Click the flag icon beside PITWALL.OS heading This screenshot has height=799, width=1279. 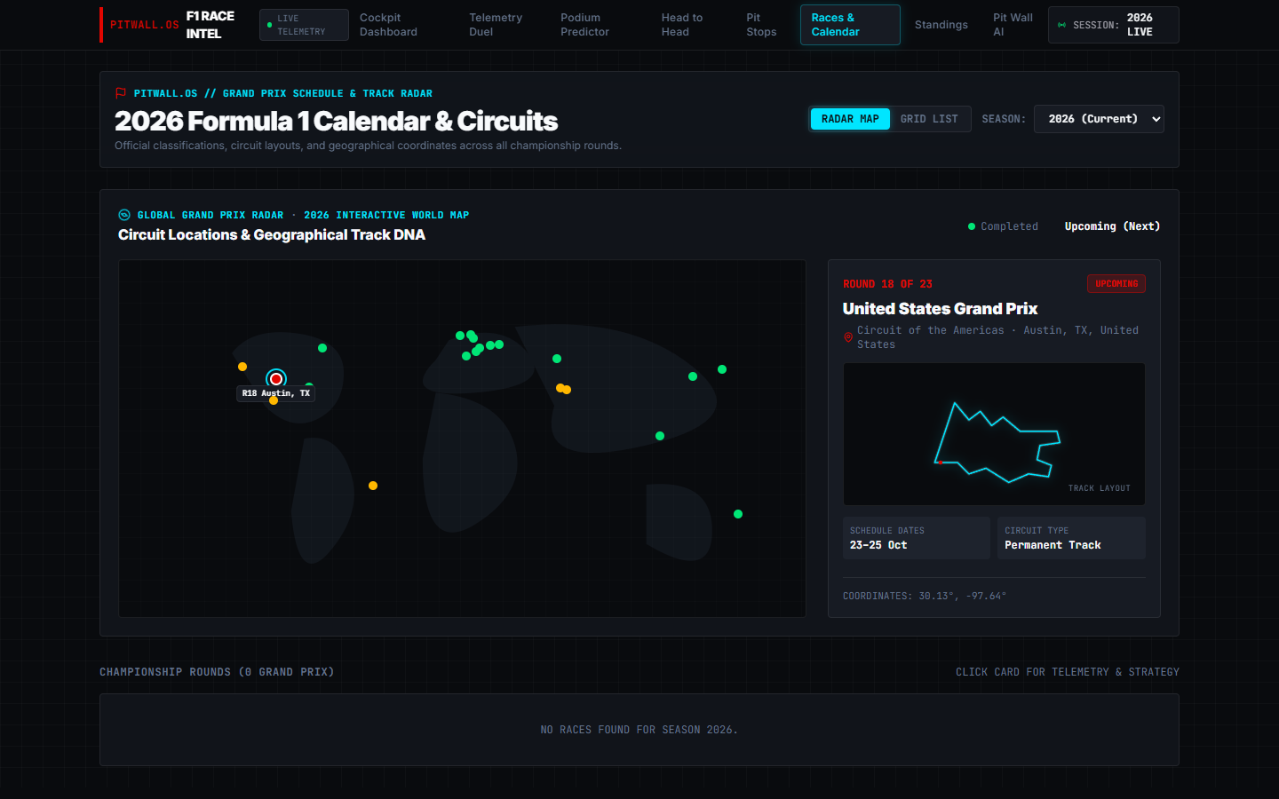point(121,93)
